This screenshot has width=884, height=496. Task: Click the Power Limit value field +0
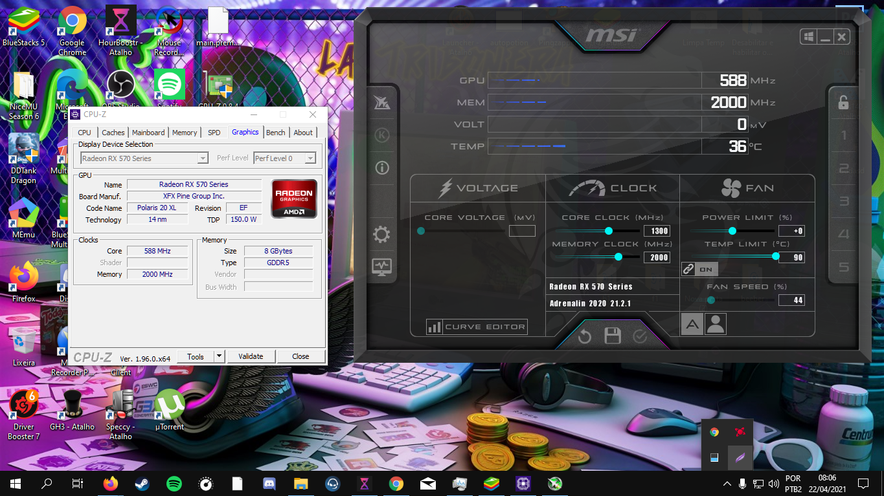[791, 231]
